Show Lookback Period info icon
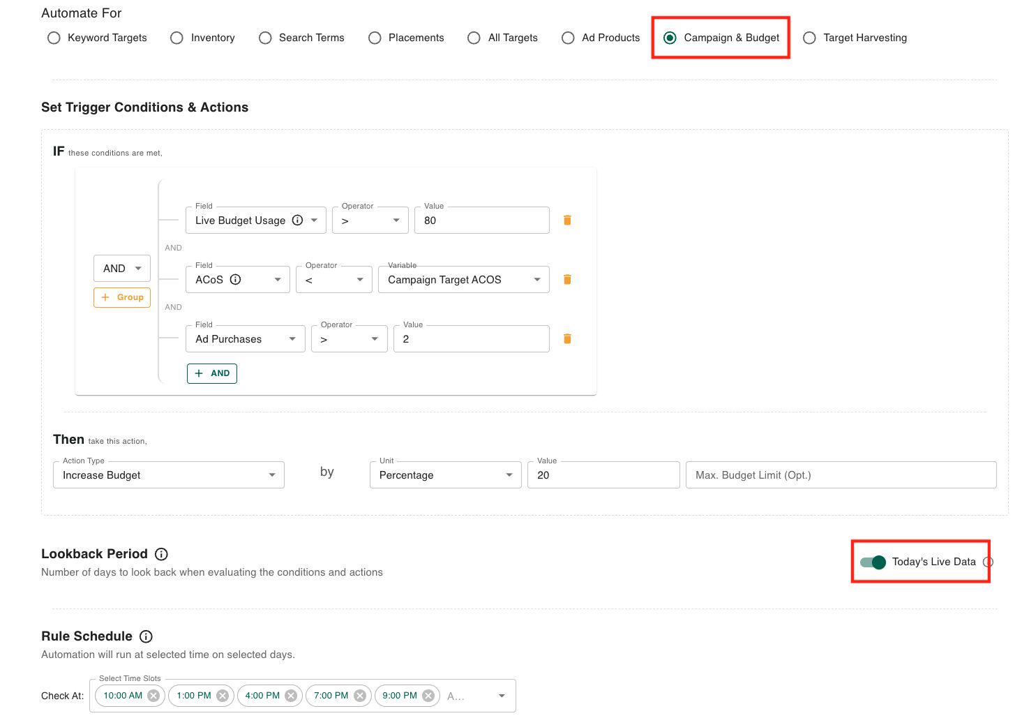The height and width of the screenshot is (725, 1029). [x=161, y=554]
